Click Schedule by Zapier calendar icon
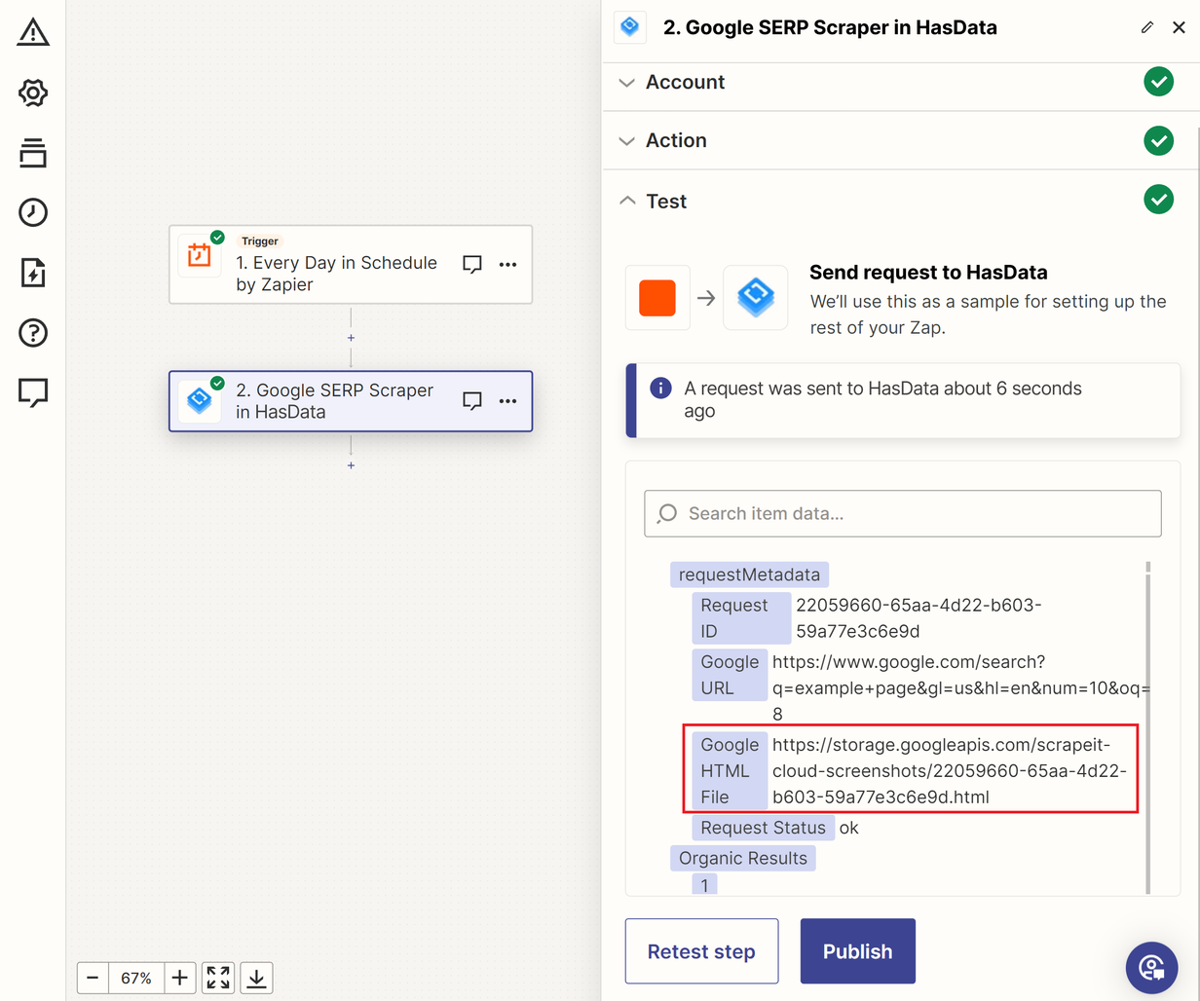1200x1001 pixels. [x=200, y=256]
